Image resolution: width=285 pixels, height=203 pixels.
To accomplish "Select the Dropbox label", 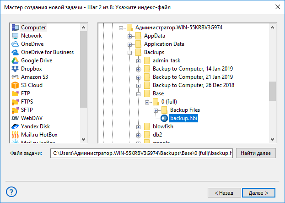I will (32, 69).
